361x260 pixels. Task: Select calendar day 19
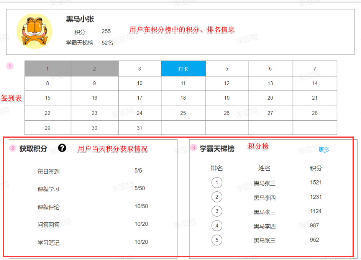pos(227,98)
